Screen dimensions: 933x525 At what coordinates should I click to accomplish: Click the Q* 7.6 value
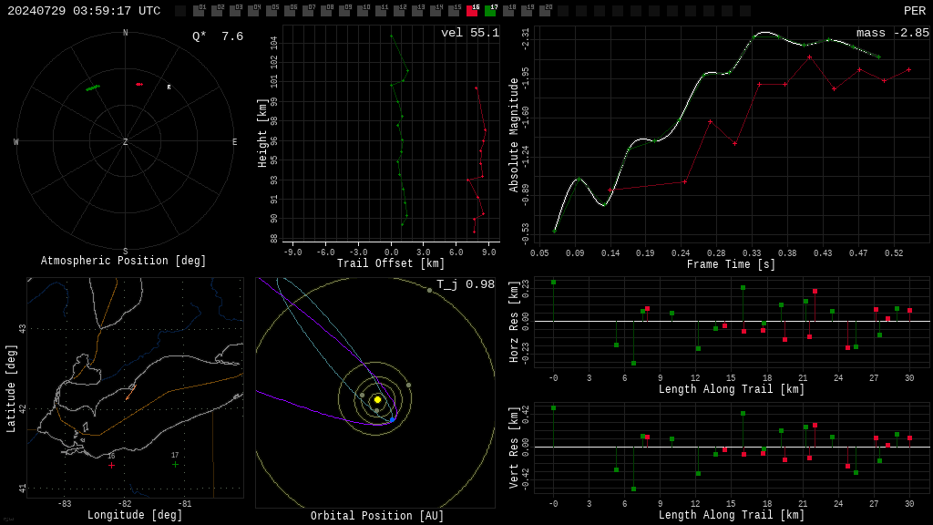pos(218,36)
